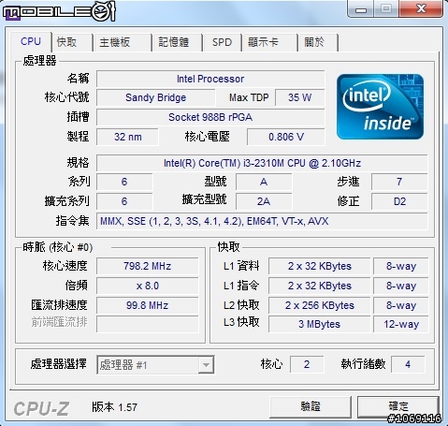The height and width of the screenshot is (426, 448).
Task: Click the 執行緒數 value 4
Action: point(408,364)
